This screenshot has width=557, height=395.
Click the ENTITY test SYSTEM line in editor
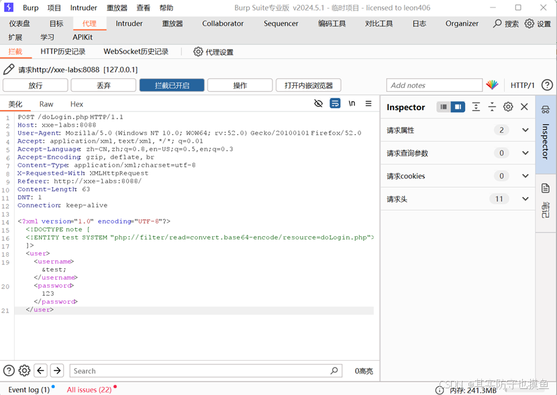click(x=200, y=237)
